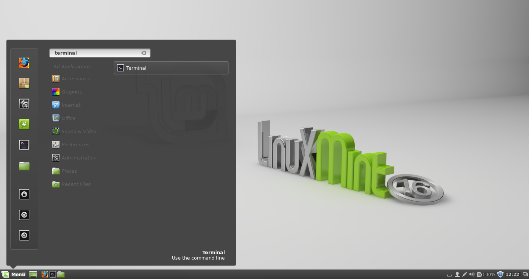Click the Logout icon in menu sidebar

24,215
